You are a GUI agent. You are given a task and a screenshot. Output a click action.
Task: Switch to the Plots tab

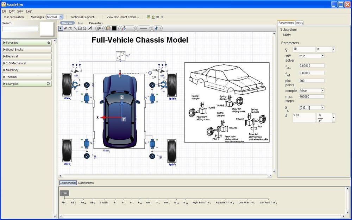[x=299, y=23]
